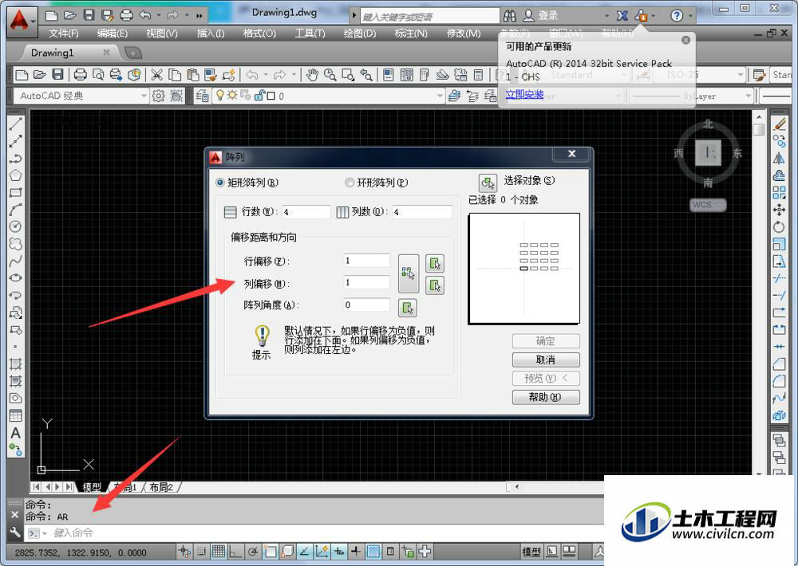Select the Multiline Text tool
This screenshot has height=566, width=798.
pyautogui.click(x=16, y=433)
